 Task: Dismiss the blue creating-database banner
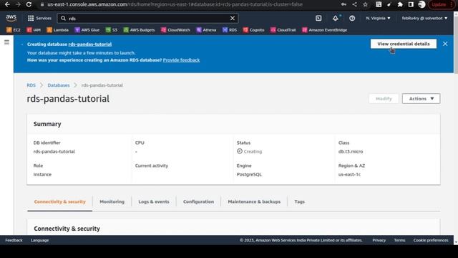445,44
